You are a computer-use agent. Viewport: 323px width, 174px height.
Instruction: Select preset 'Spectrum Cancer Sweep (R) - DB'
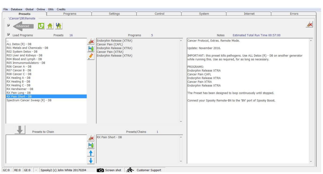(x=46, y=100)
